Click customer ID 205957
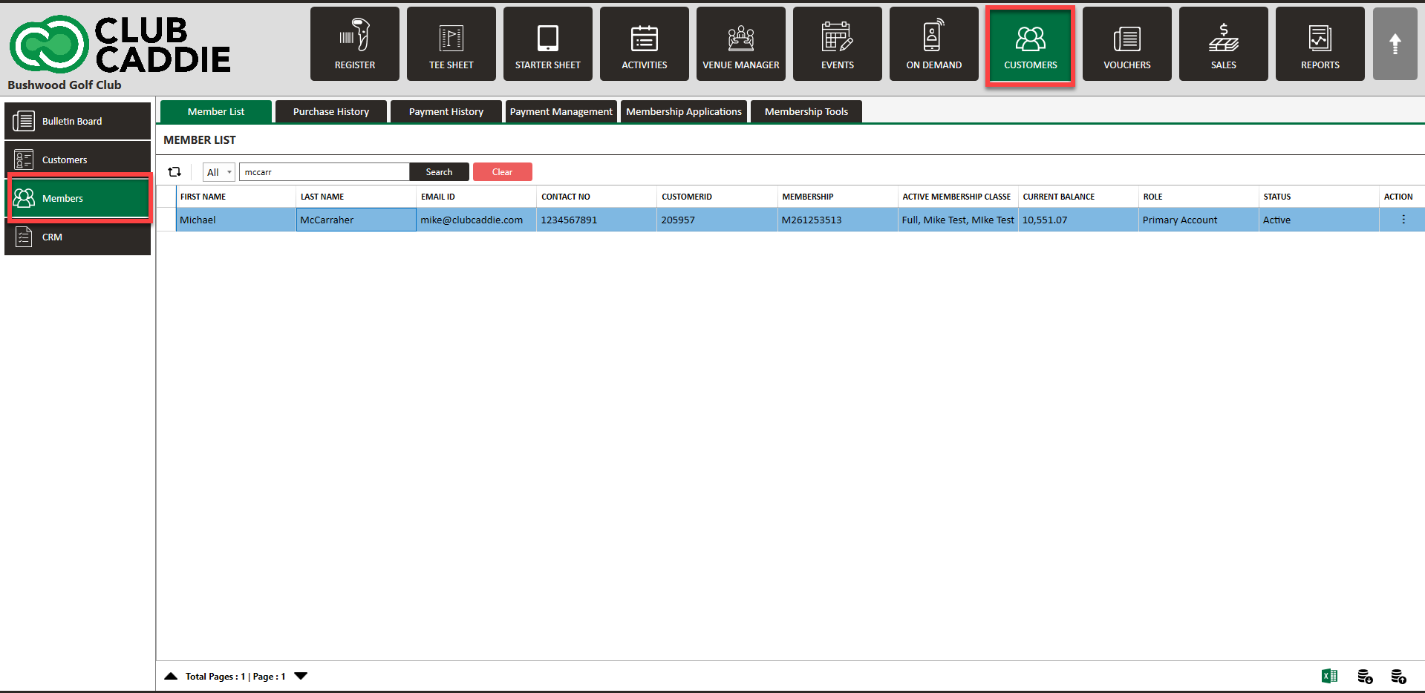1425x693 pixels. coord(717,220)
